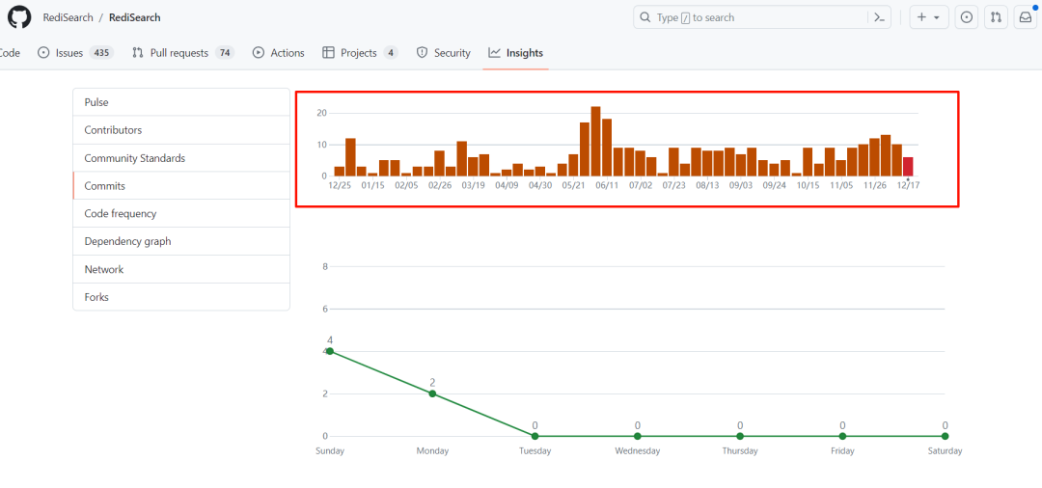Go to the Projects tab
The height and width of the screenshot is (488, 1042).
coord(359,53)
